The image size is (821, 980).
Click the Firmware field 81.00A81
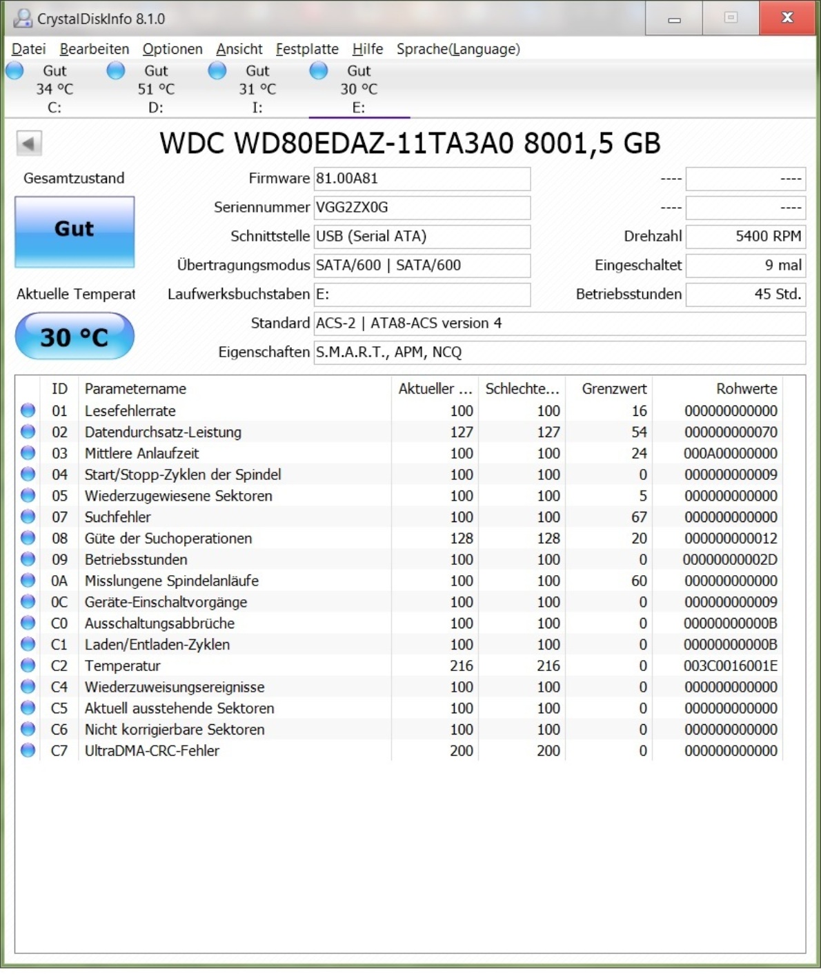[422, 179]
